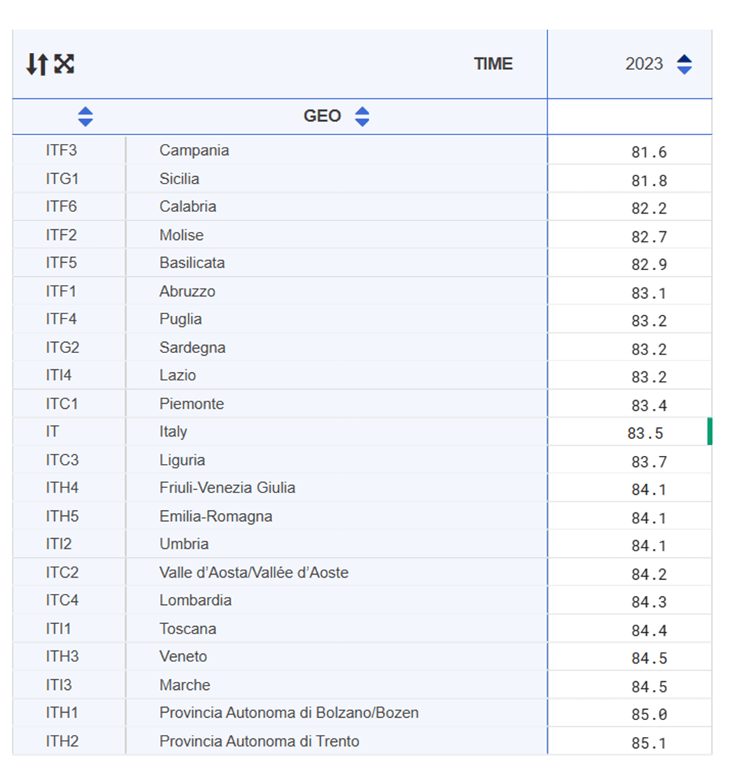Select Valle d'Aosta/Vallée d'Aoste row
Viewport: 737px width, 770px height.
click(253, 573)
